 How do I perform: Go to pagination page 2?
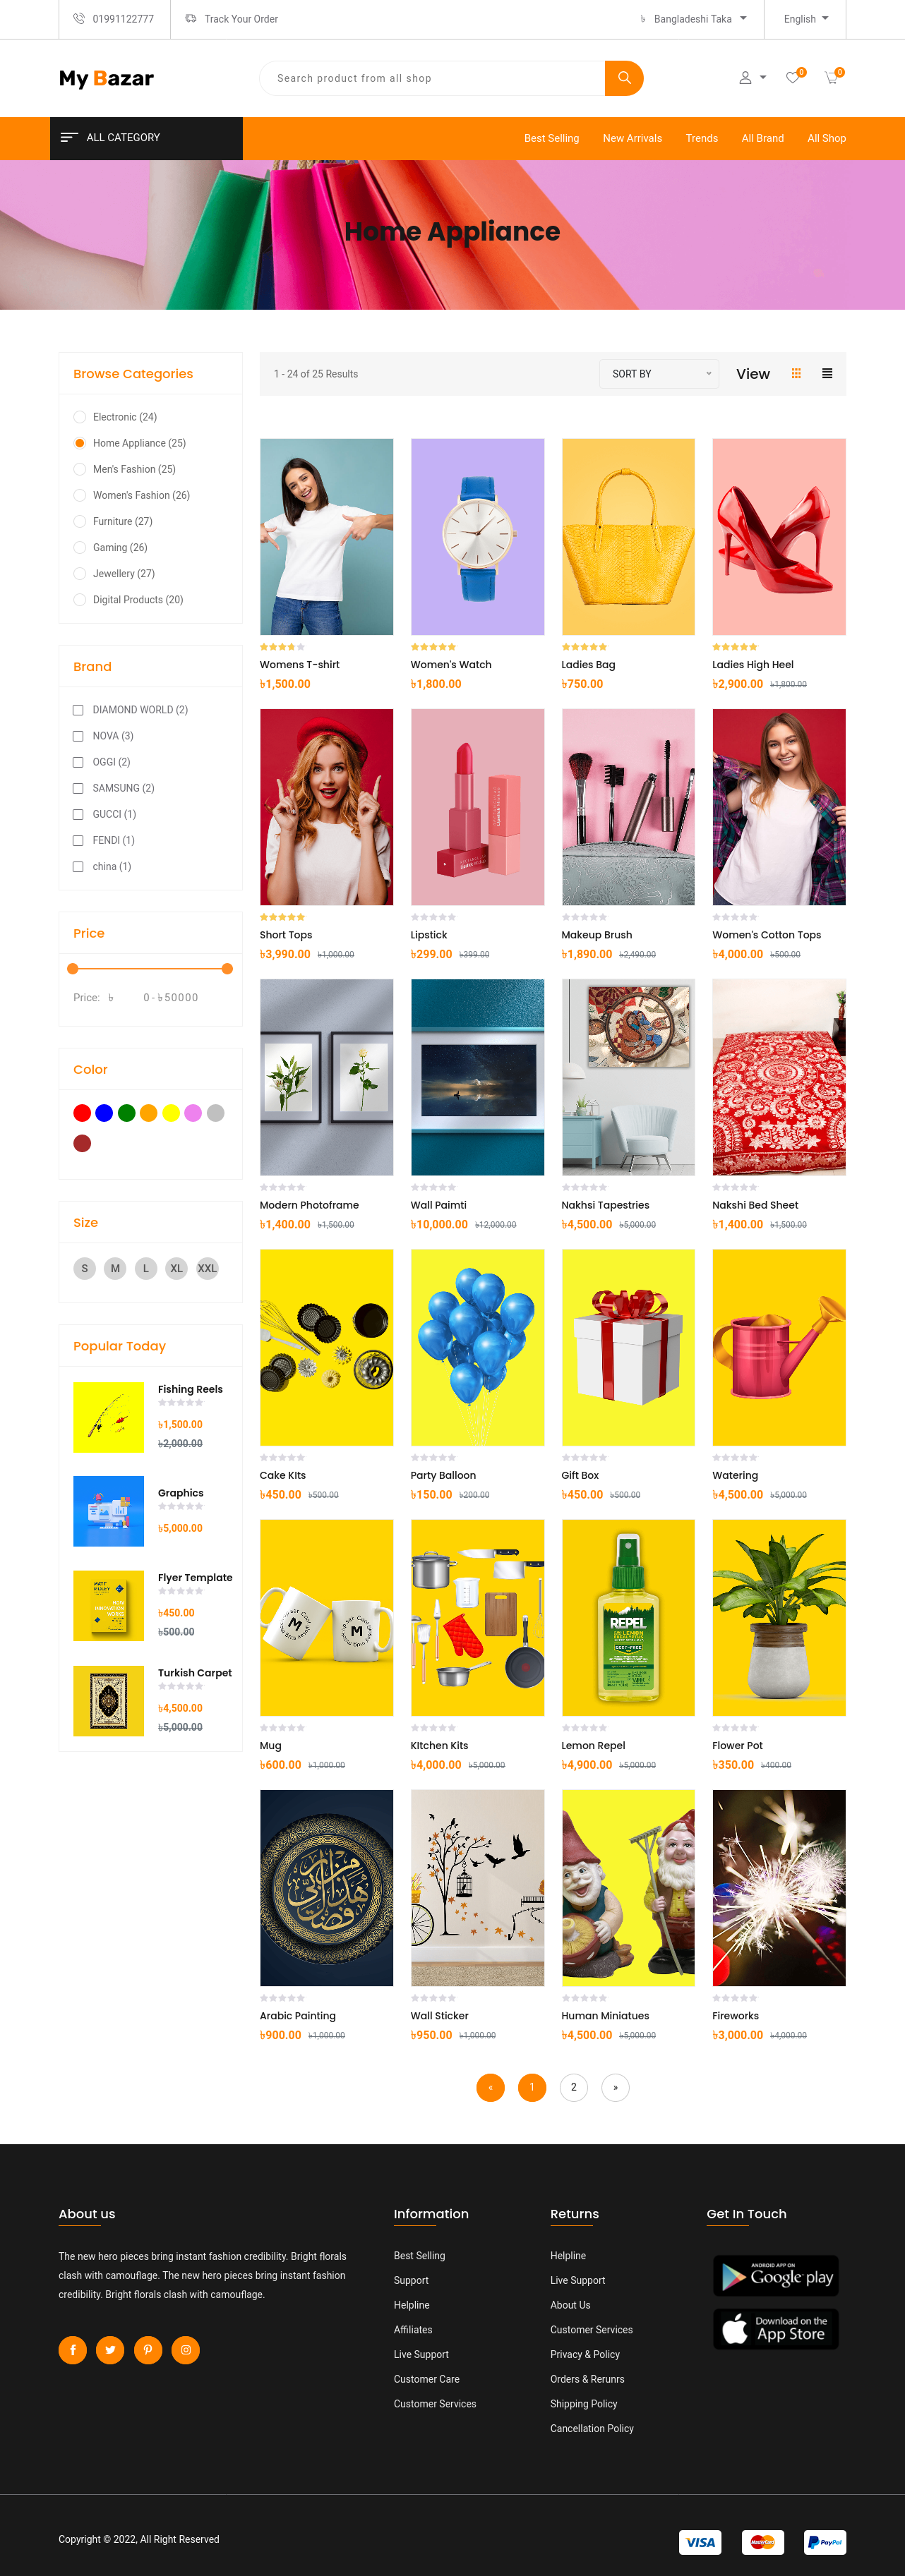574,2087
